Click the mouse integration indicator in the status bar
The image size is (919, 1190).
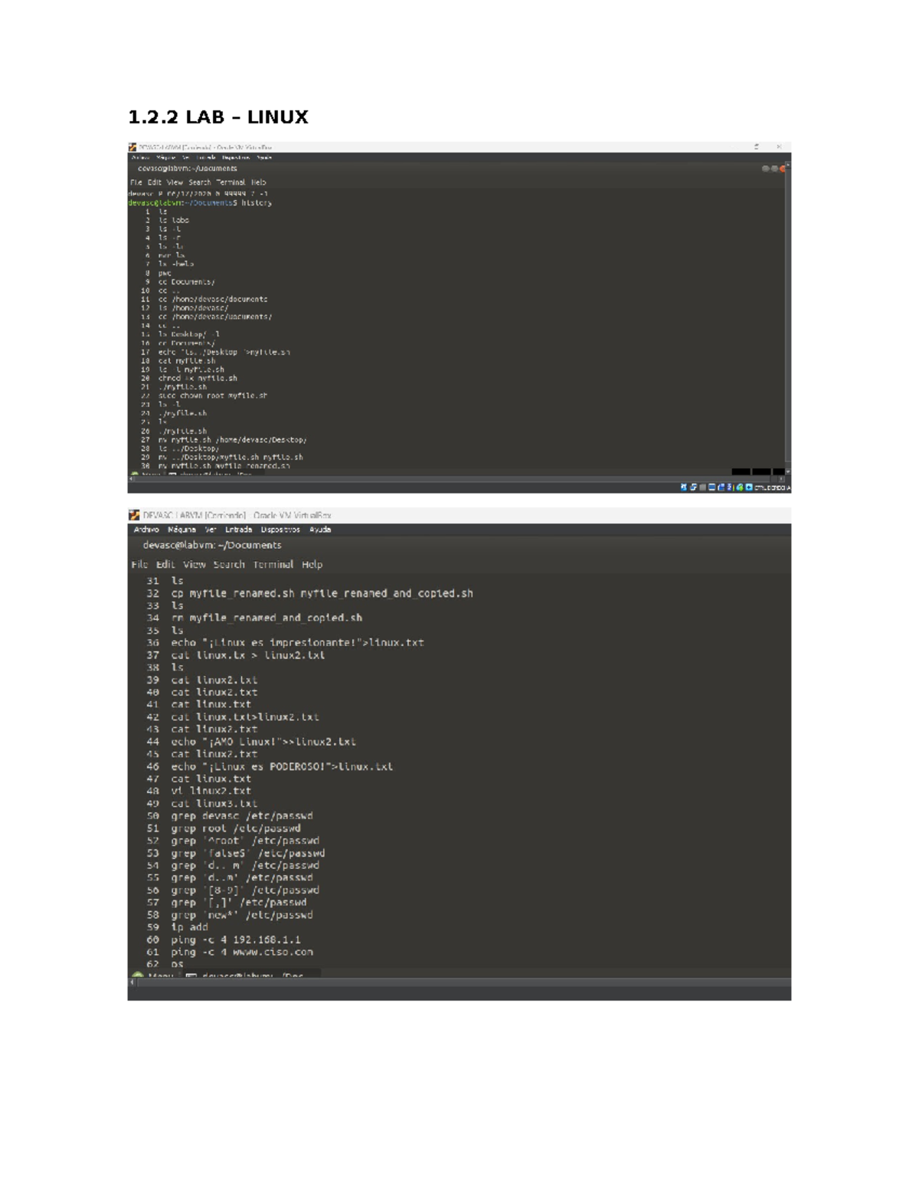coord(749,485)
